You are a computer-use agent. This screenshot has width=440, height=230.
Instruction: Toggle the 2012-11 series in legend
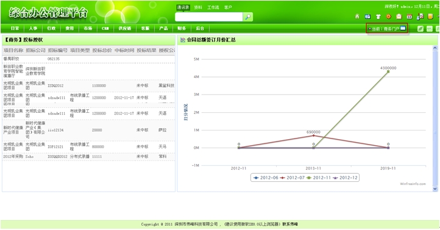pos(319,178)
